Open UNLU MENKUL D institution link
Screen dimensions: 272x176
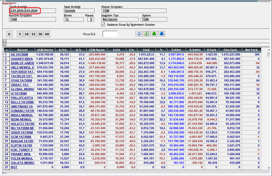tap(22, 67)
